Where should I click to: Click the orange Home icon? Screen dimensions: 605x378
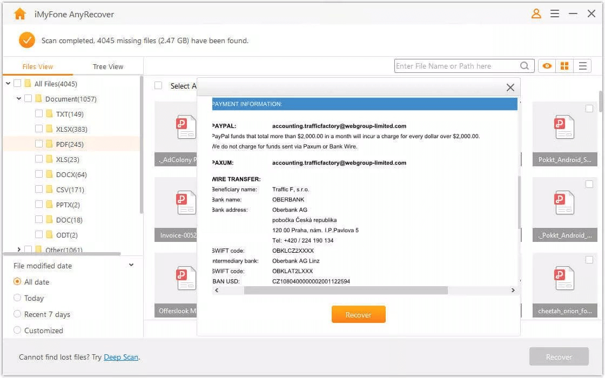click(20, 14)
